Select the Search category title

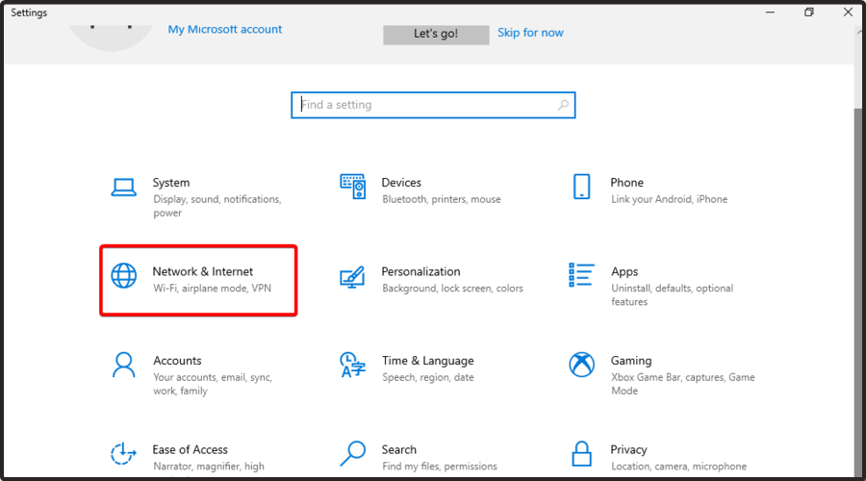[398, 449]
